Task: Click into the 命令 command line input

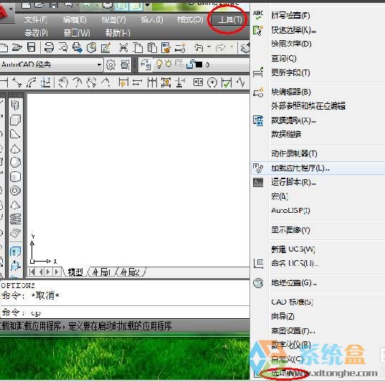Action: click(x=125, y=312)
